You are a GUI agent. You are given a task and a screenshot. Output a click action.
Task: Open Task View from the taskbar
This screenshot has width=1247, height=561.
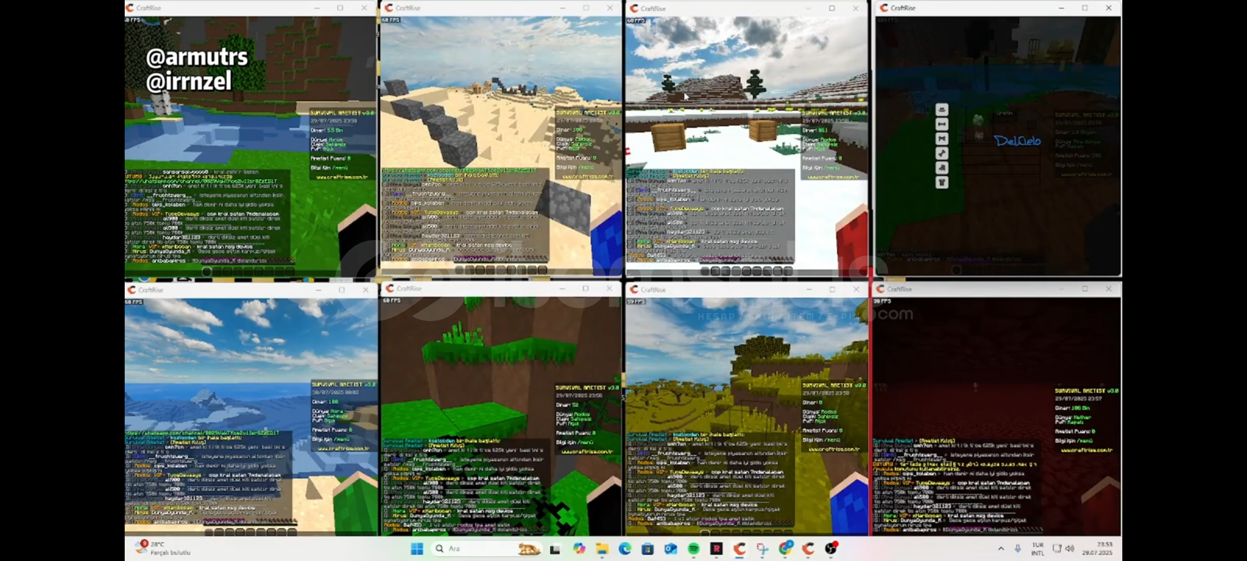click(x=555, y=549)
